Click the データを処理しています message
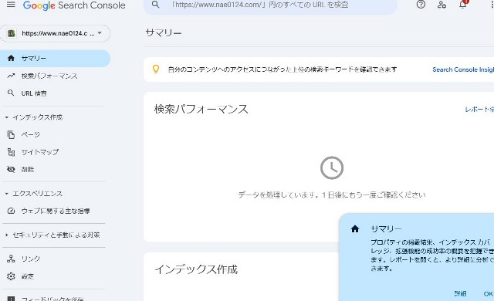This screenshot has height=301, width=494. [332, 195]
